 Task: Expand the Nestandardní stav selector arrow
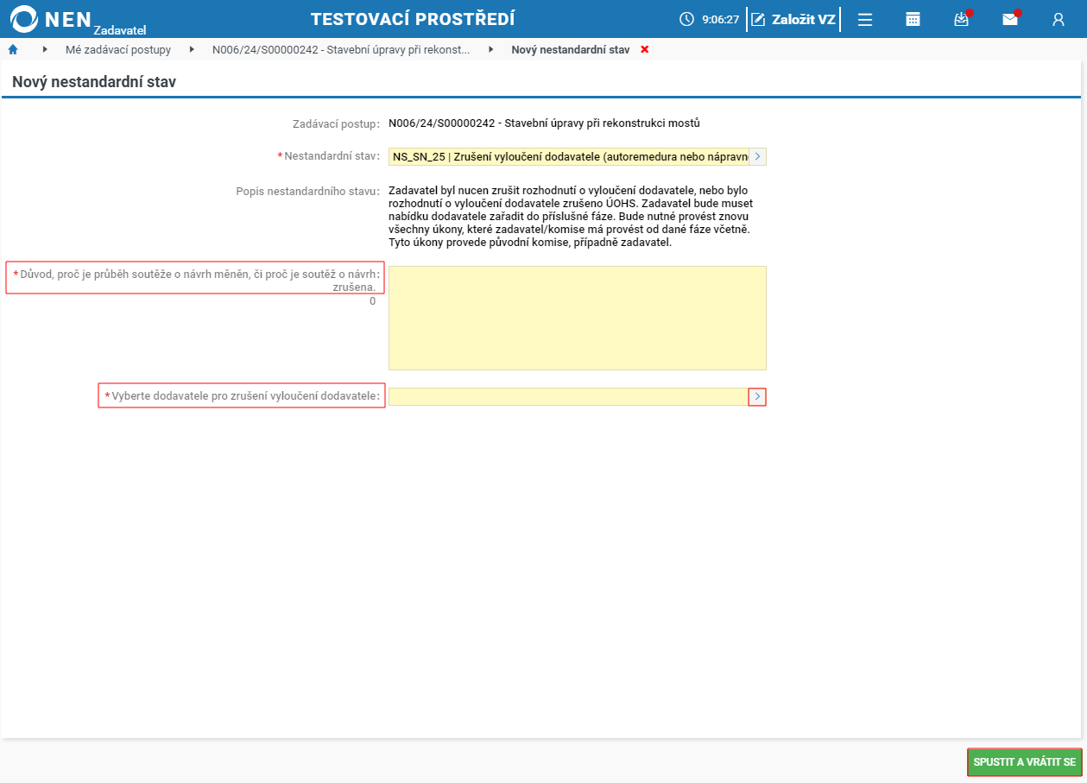click(x=757, y=156)
